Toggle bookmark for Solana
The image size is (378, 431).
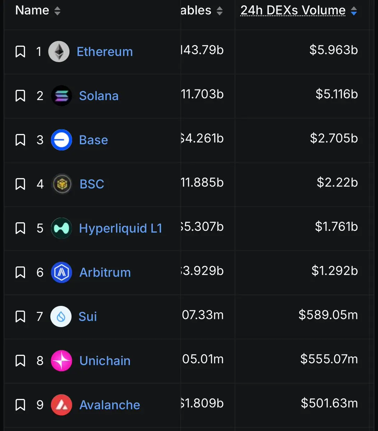click(x=20, y=96)
